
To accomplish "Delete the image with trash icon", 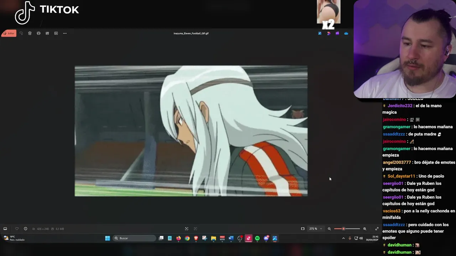I will coord(30,33).
